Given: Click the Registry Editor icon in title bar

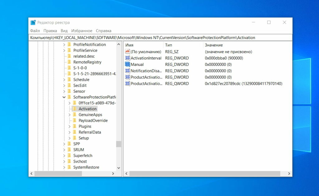Looking at the screenshot, I should click(33, 22).
